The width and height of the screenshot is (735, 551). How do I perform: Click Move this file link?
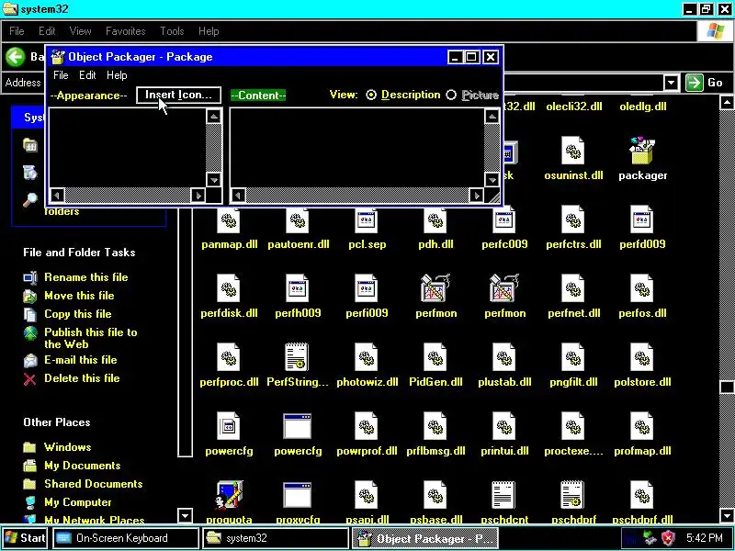[x=79, y=296]
